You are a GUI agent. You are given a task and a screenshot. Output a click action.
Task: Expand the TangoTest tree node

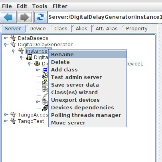click(x=6, y=121)
